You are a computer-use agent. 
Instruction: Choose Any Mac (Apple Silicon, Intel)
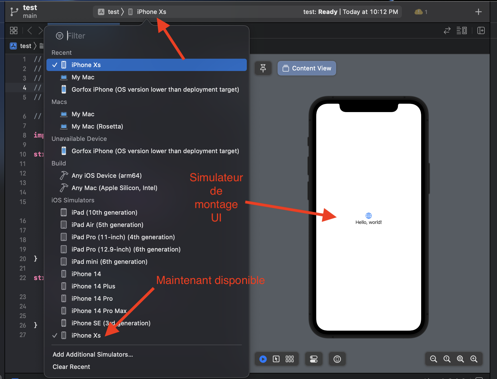pos(147,188)
